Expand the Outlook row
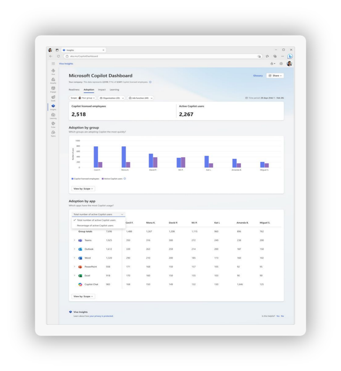341x371 pixels. [x=74, y=249]
